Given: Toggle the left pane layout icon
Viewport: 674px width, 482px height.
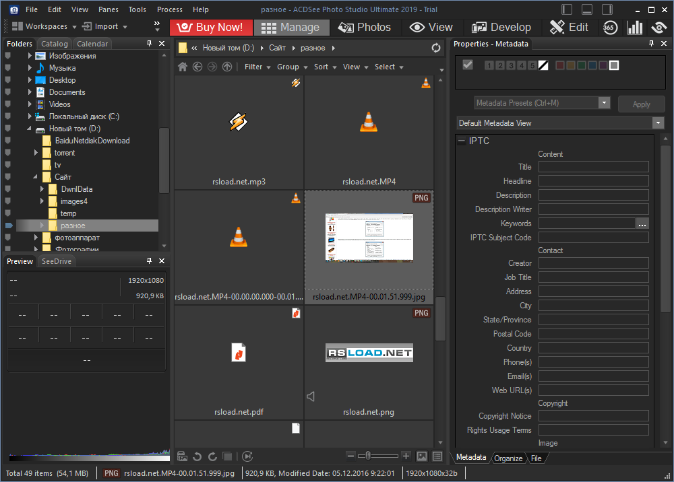Looking at the screenshot, I should click(567, 9).
